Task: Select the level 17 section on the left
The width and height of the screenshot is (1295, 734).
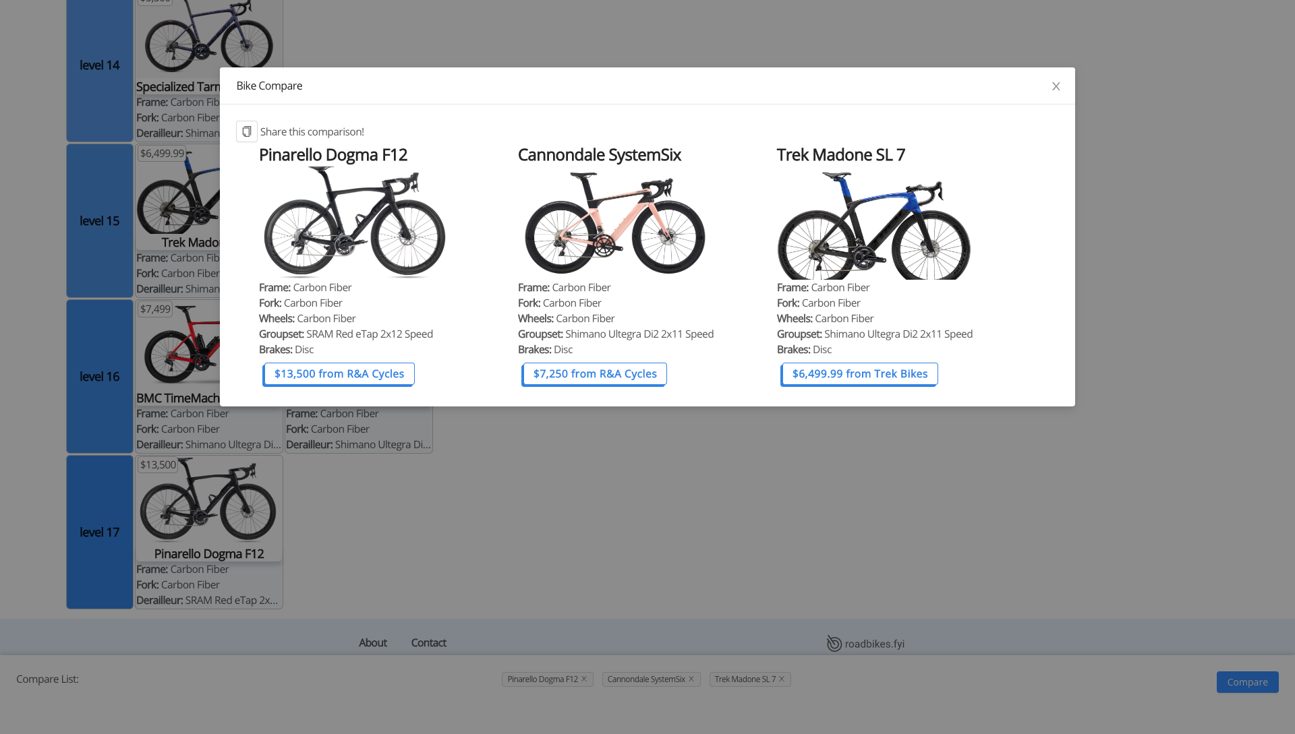Action: [99, 532]
